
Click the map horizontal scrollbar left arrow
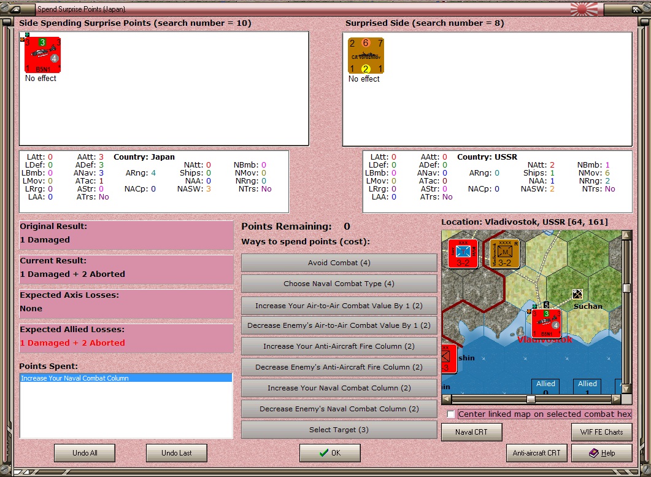click(x=447, y=399)
